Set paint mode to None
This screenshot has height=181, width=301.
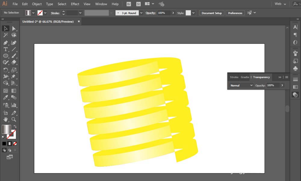coord(15,144)
